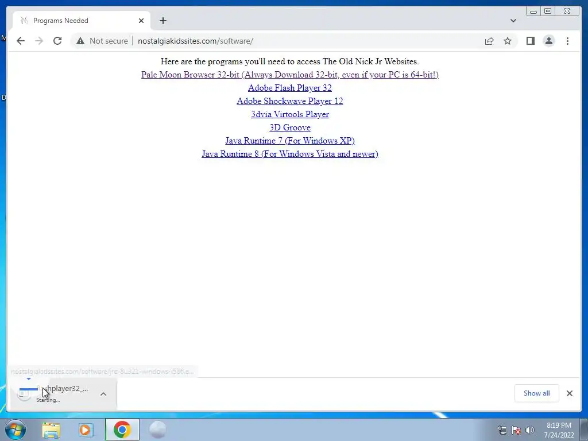Click the Chrome taskbar icon
588x441 pixels.
click(122, 430)
